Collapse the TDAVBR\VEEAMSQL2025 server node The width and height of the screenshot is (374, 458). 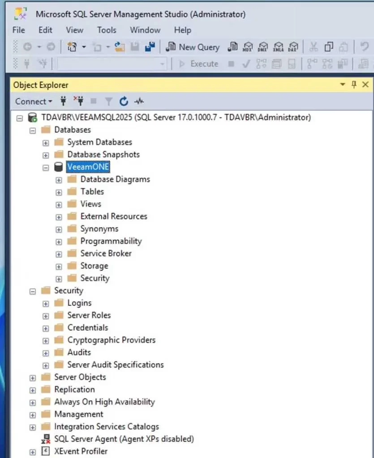(x=20, y=118)
